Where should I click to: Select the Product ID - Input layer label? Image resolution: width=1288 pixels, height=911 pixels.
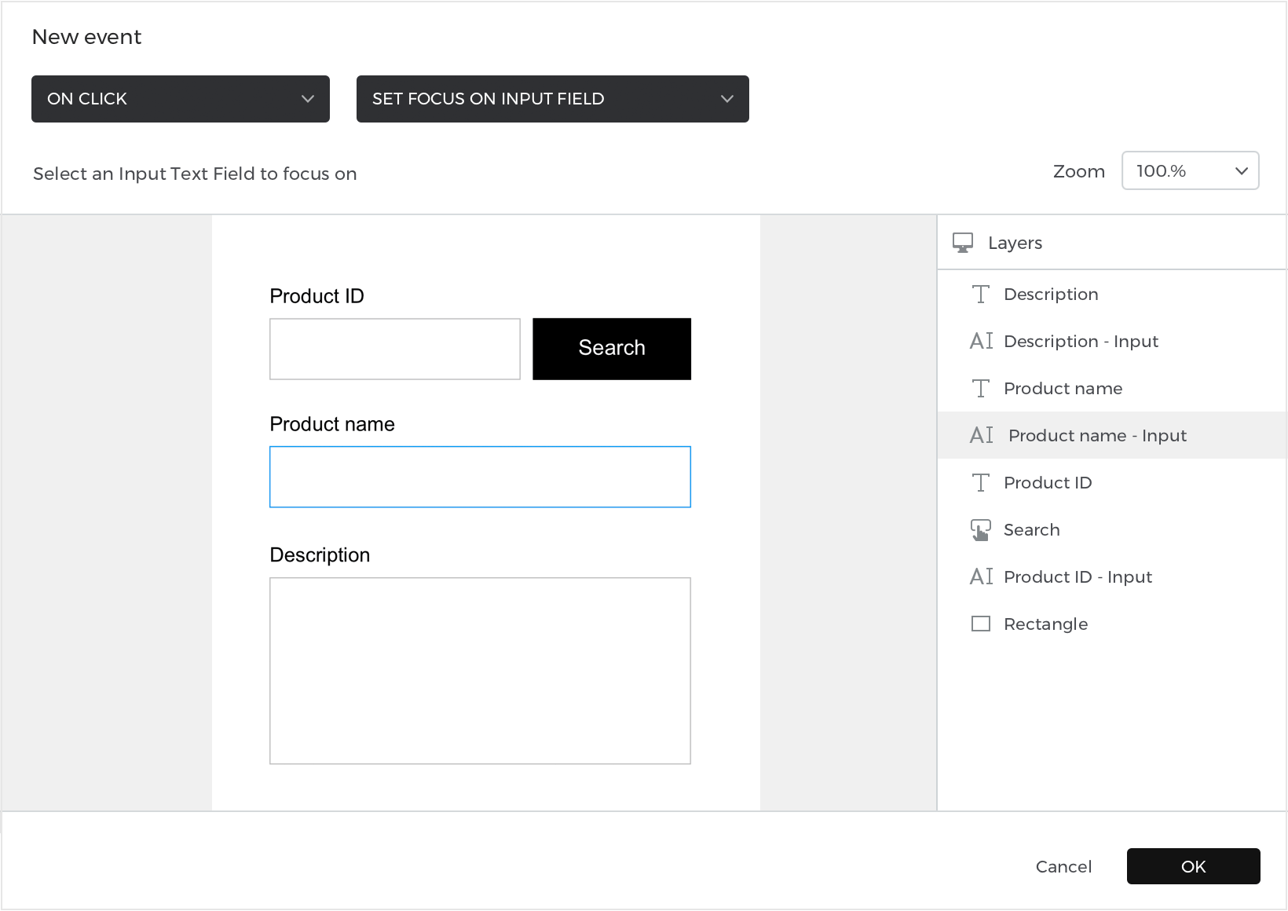point(1078,577)
